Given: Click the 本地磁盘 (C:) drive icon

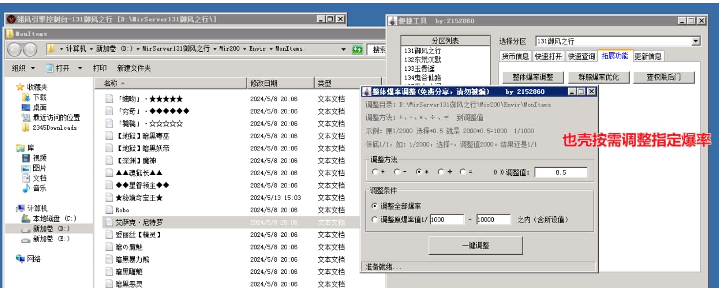Looking at the screenshot, I should (26, 219).
